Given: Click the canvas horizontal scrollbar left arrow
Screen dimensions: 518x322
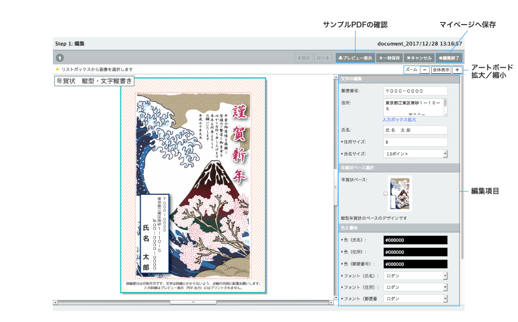Looking at the screenshot, I should coord(55,302).
